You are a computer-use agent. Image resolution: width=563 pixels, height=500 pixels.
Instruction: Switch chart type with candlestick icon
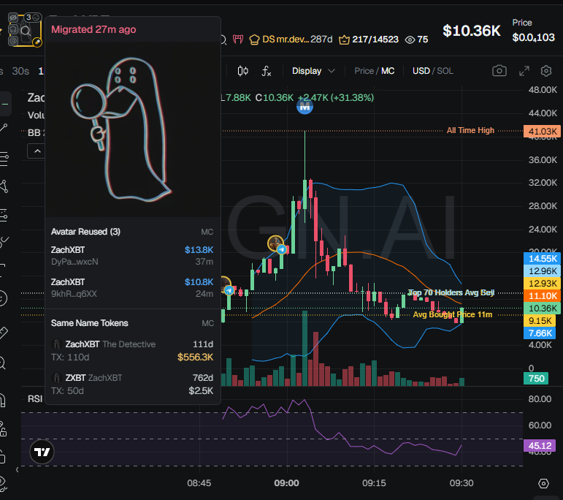(x=242, y=71)
